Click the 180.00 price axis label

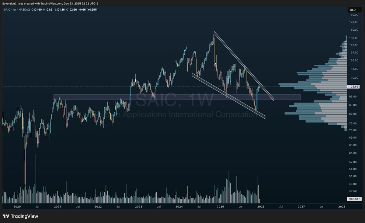click(353, 15)
